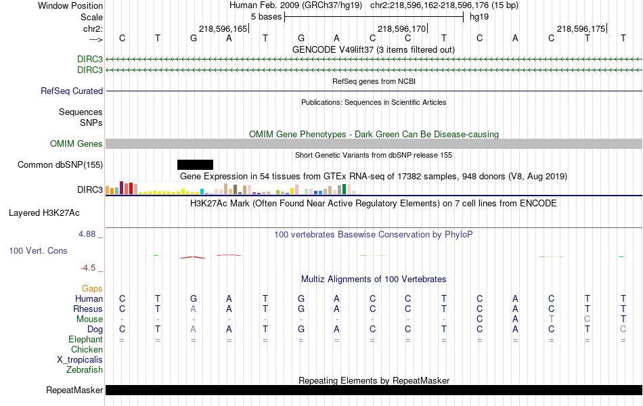Image resolution: width=643 pixels, height=406 pixels.
Task: Click the orange Gaps row label
Action: point(92,289)
